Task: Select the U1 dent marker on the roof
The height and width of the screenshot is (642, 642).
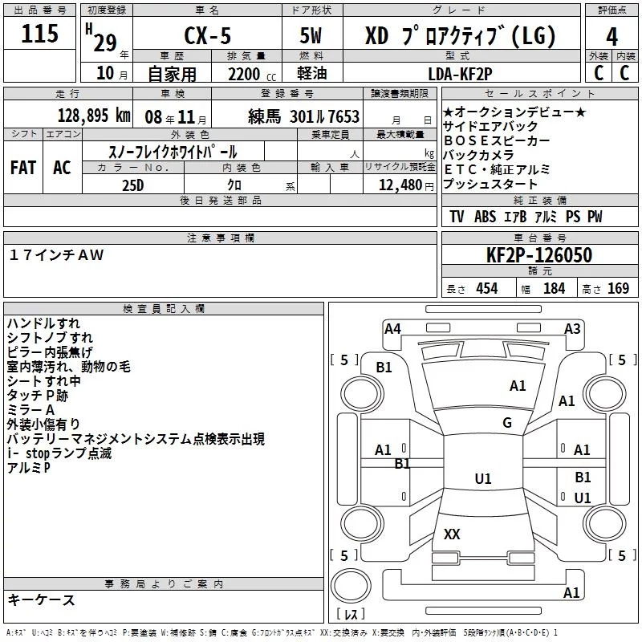Action: tap(482, 479)
